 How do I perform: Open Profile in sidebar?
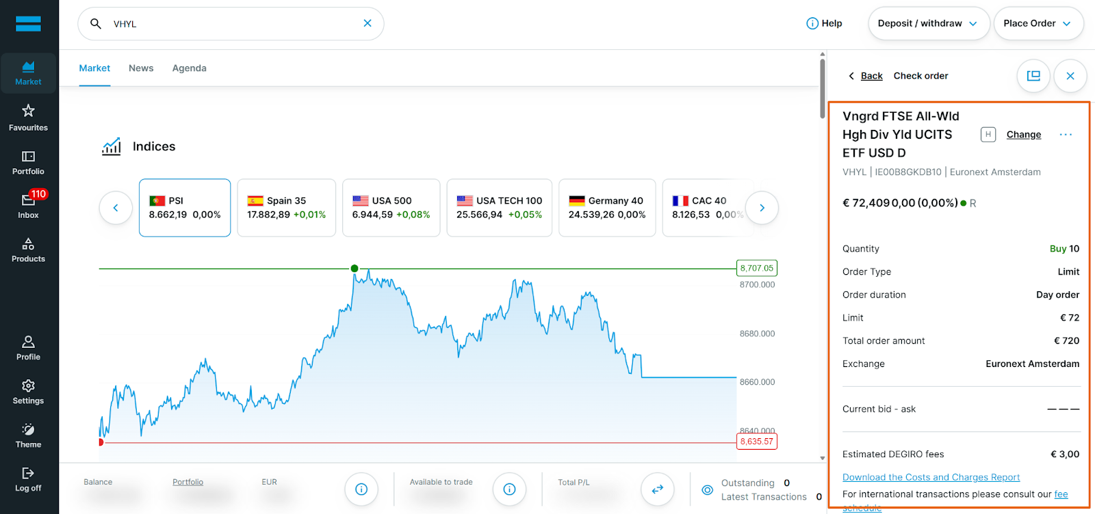point(28,348)
